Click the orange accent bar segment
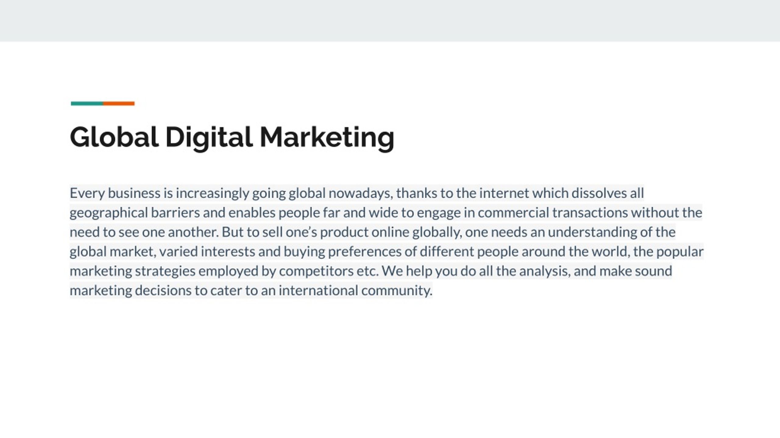This screenshot has height=438, width=780. (119, 103)
